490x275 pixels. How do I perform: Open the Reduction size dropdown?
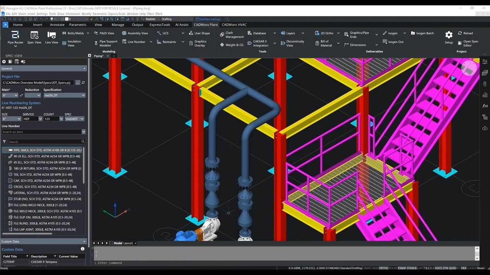pyautogui.click(x=33, y=95)
